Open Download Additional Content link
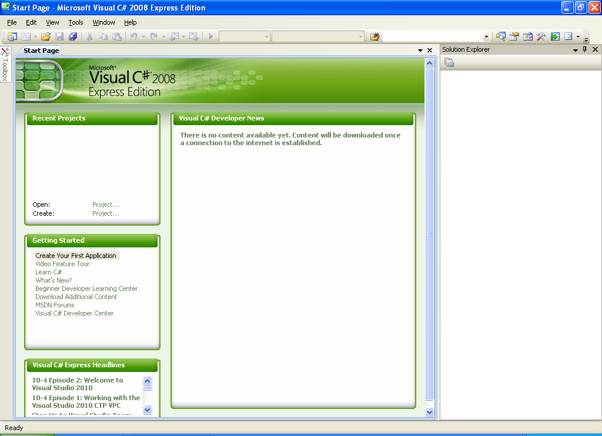The height and width of the screenshot is (436, 602). [x=76, y=297]
